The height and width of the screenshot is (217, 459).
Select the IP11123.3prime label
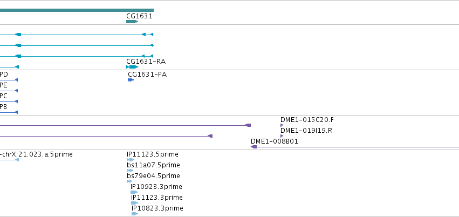click(x=157, y=198)
